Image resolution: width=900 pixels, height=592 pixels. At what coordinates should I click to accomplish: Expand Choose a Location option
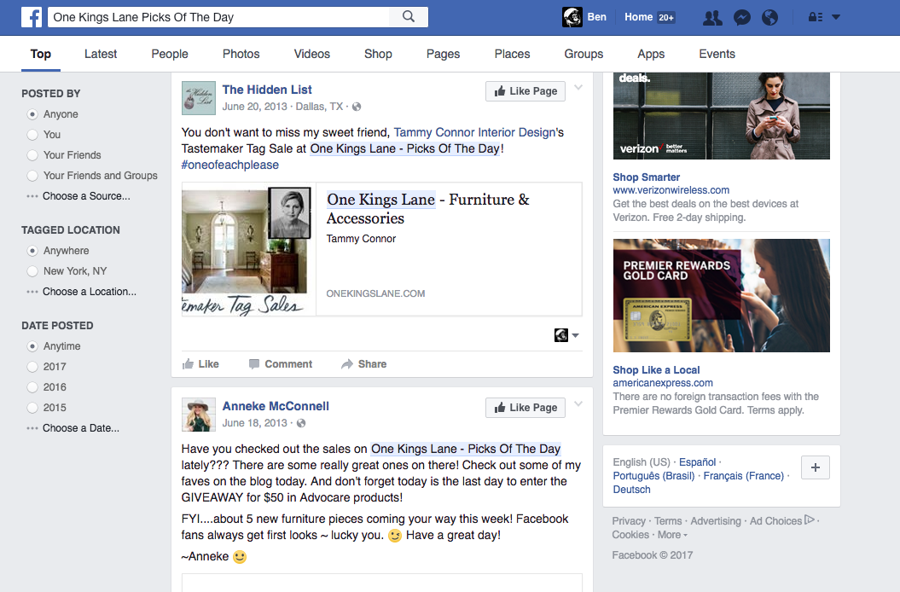pyautogui.click(x=82, y=292)
